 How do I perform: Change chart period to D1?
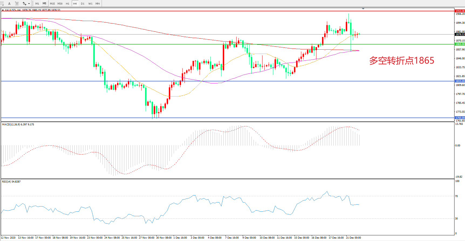click(83, 4)
